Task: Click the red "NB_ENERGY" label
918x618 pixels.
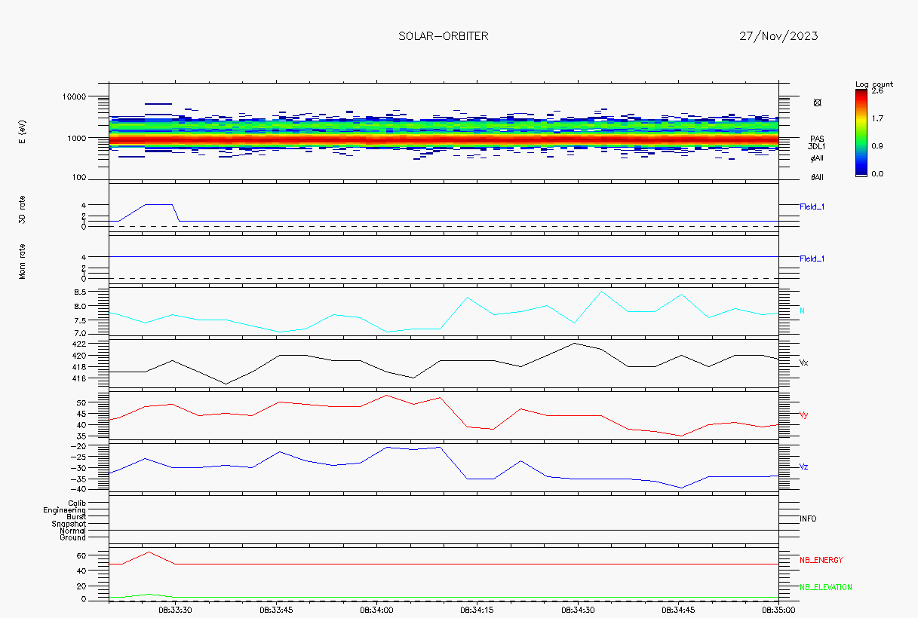Action: coord(821,561)
